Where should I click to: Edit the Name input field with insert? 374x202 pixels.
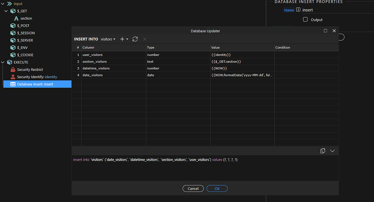(337, 10)
